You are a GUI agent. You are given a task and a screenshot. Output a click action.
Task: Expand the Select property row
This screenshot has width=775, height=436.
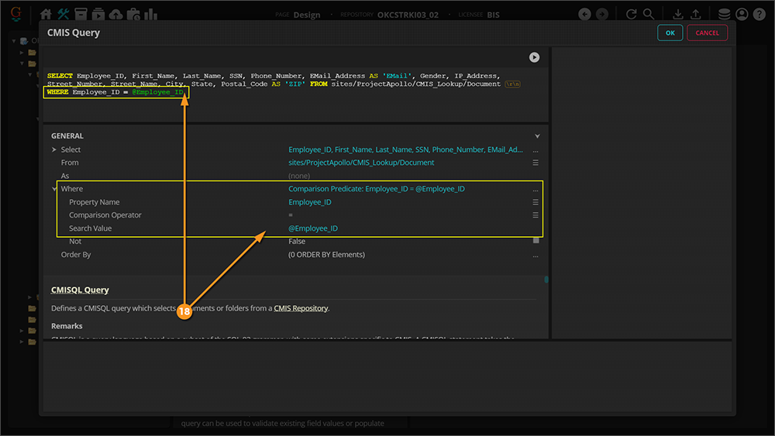point(54,149)
